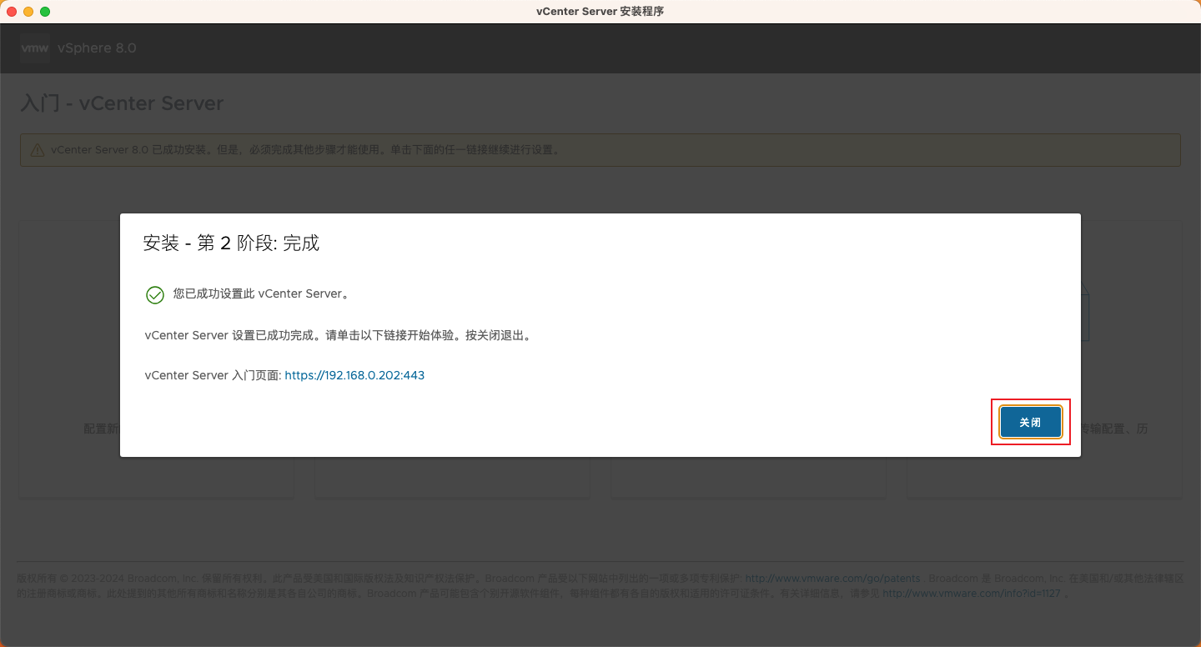
Task: Minimize the window with the yellow button
Action: tap(28, 12)
